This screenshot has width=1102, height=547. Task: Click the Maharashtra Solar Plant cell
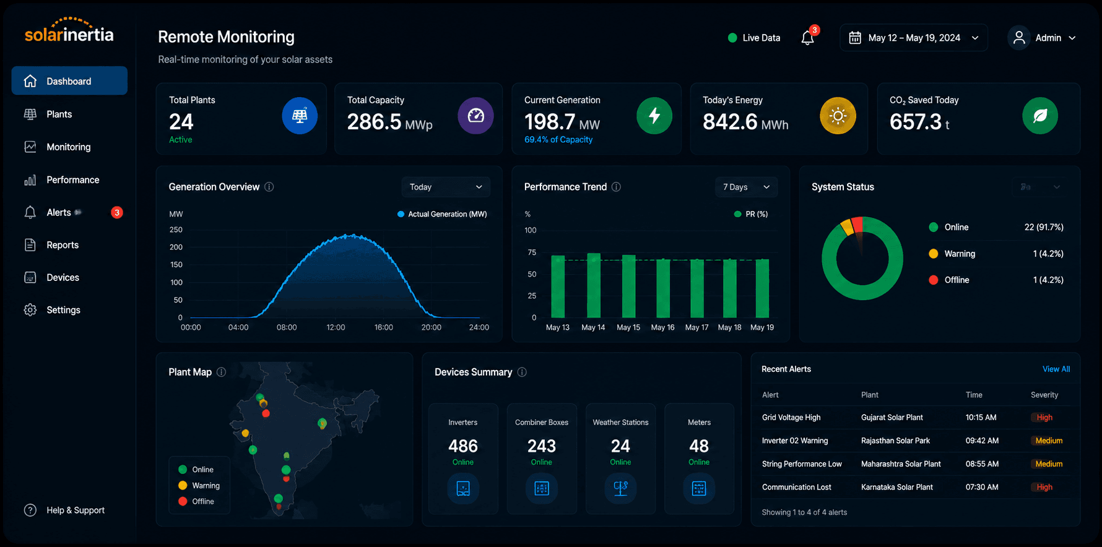901,463
